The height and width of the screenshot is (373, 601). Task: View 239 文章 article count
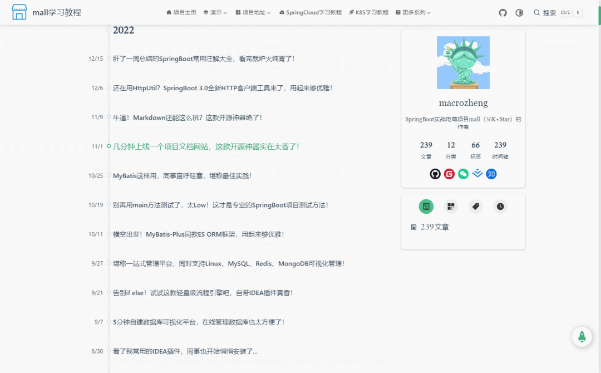426,150
